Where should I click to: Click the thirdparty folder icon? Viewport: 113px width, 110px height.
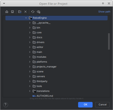[x=34, y=81]
